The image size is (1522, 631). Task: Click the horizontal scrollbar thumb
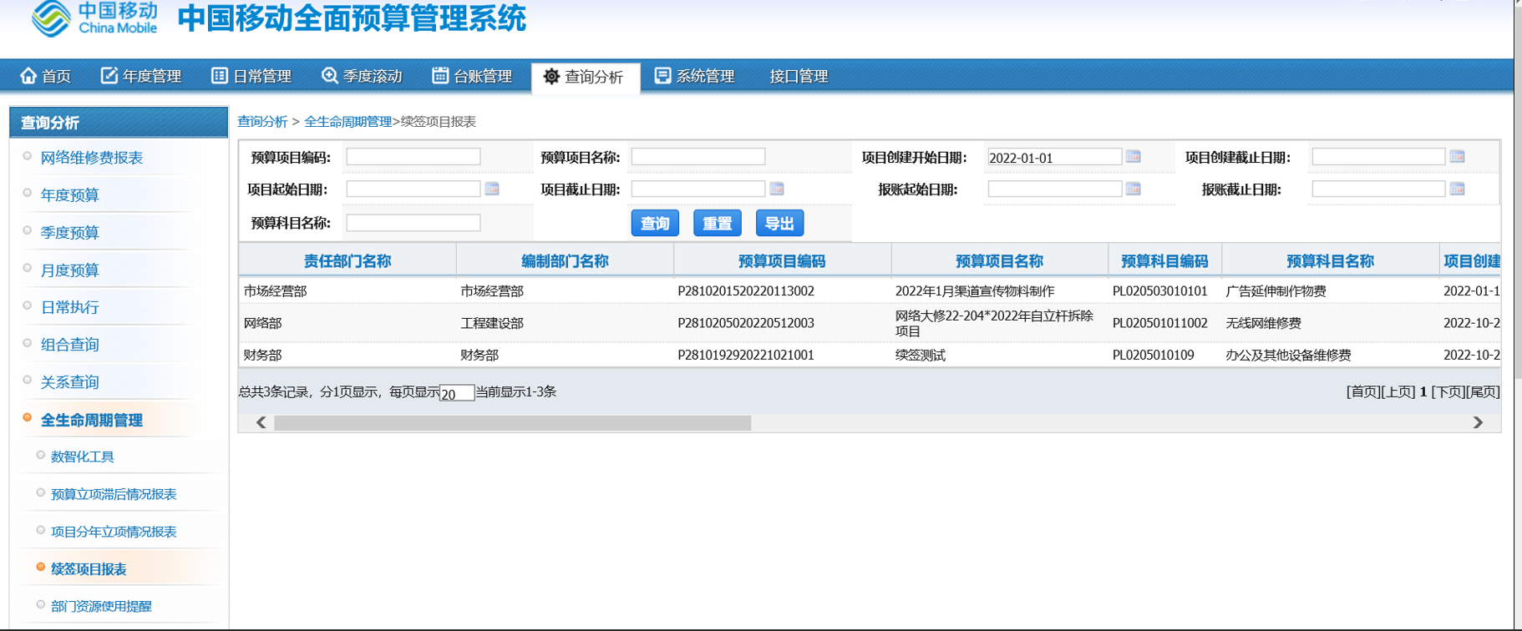[513, 423]
